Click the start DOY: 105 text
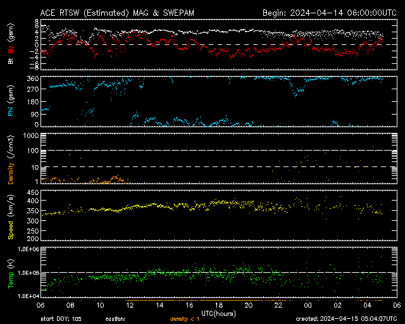 point(61,319)
